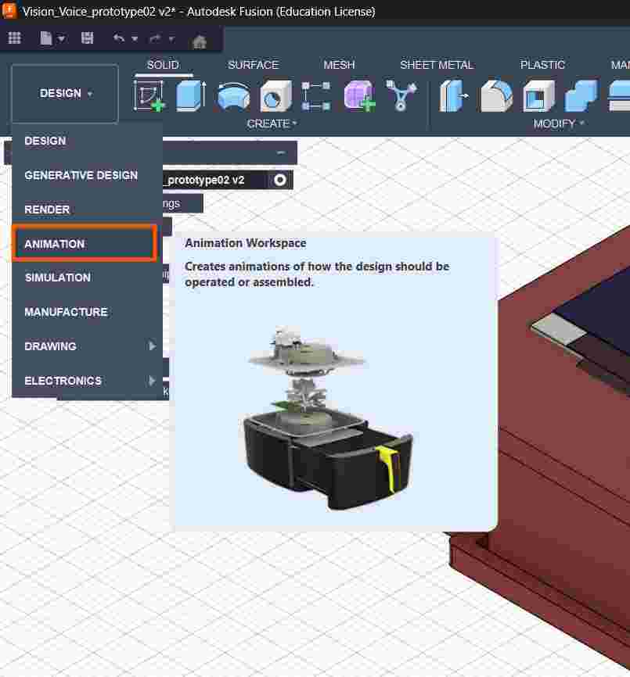Viewport: 630px width, 677px height.
Task: Undo the last action
Action: pos(118,38)
